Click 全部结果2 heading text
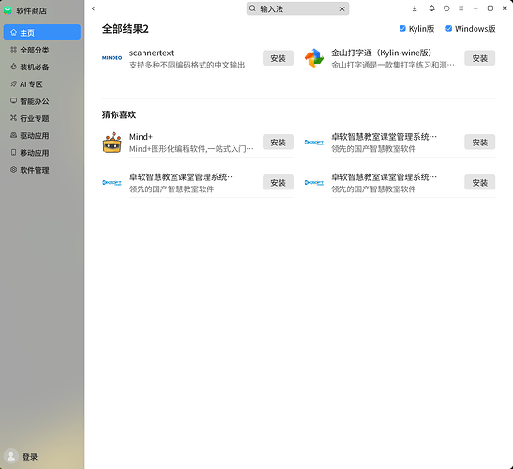Image resolution: width=513 pixels, height=469 pixels. pyautogui.click(x=126, y=29)
